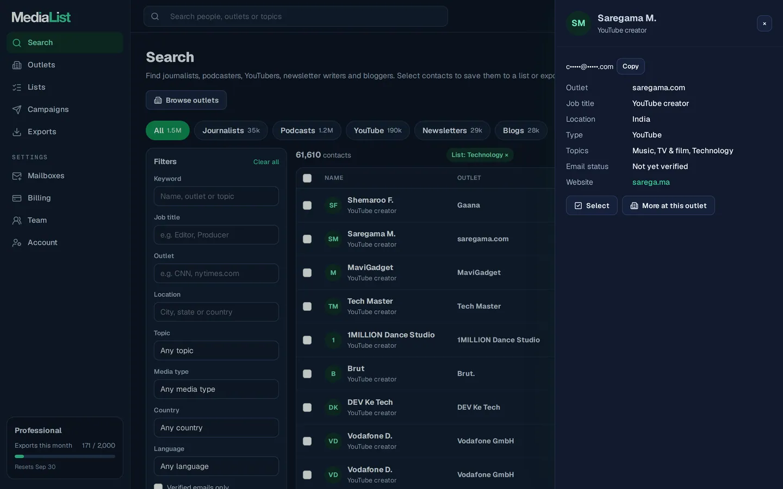Click the Outlets building icon
The height and width of the screenshot is (489, 783).
[x=17, y=65]
